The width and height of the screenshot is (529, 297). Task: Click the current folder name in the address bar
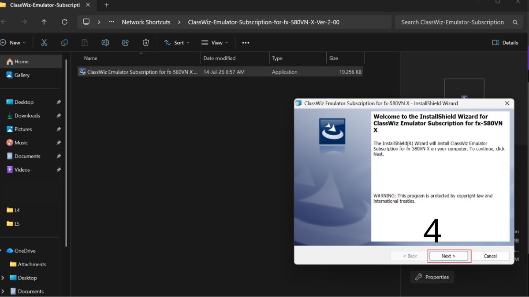pyautogui.click(x=264, y=22)
